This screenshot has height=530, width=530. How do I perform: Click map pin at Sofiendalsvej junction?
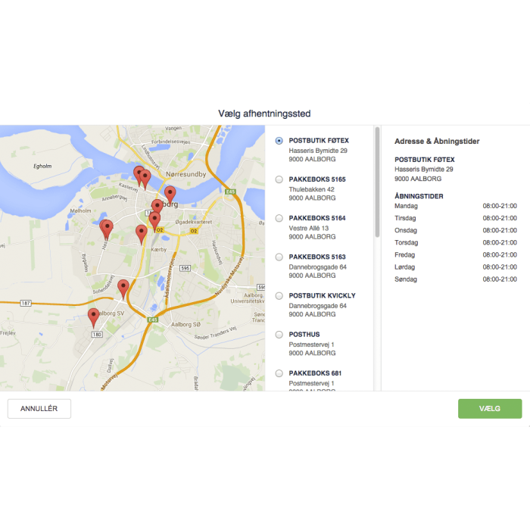click(123, 288)
